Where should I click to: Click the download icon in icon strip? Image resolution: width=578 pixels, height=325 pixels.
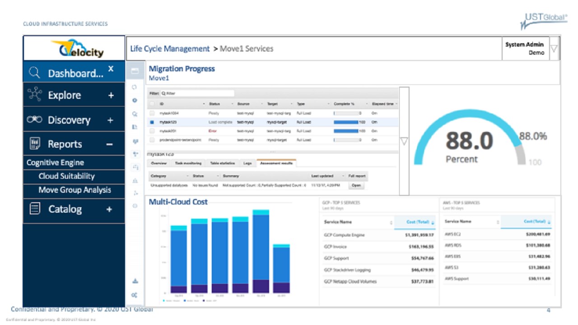pos(135,281)
